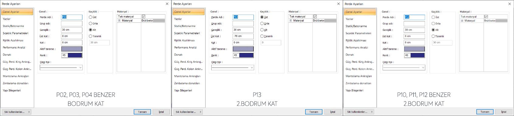
Task: Close the P03 Perde Ayarları dialog
Action: 167,4
